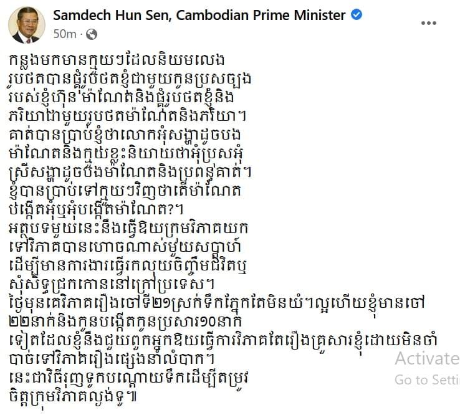Click the line beginning 'សុំសិទ្ធជ្រកកោន'

pyautogui.click(x=112, y=284)
